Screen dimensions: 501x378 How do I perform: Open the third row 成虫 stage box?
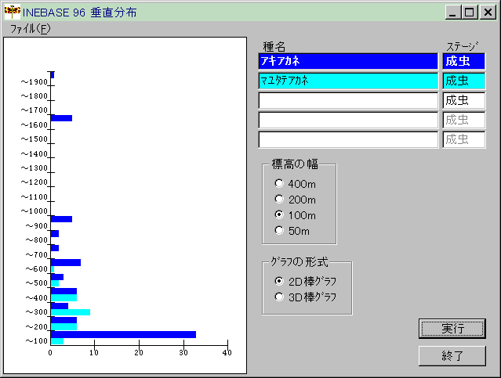point(463,100)
